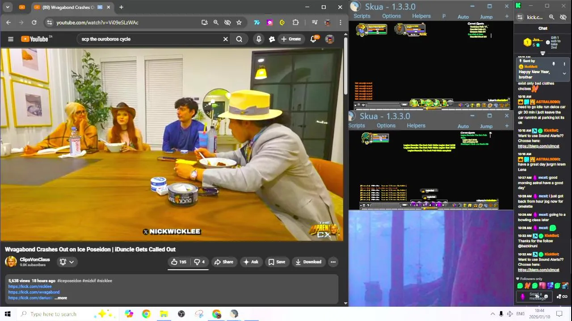Open Helpers menu in the top Skua window
Viewport: 572px width, 321px height.
coord(421,16)
